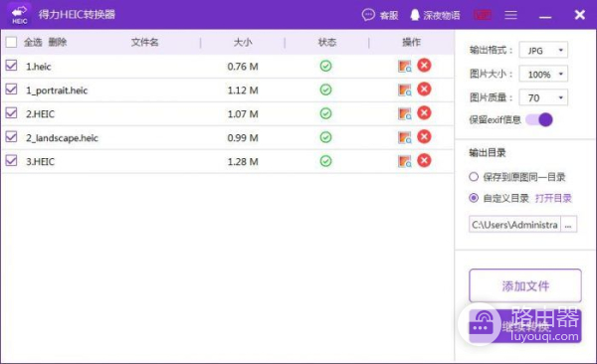Screen dimensions: 597x364
Task: Select the file name 3.HEIC
Action: tap(41, 162)
